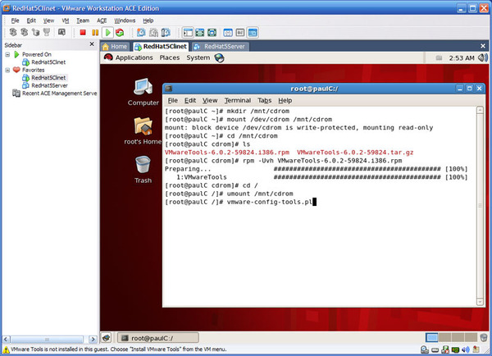Open the ACE menu
The height and width of the screenshot is (356, 492).
click(x=102, y=21)
